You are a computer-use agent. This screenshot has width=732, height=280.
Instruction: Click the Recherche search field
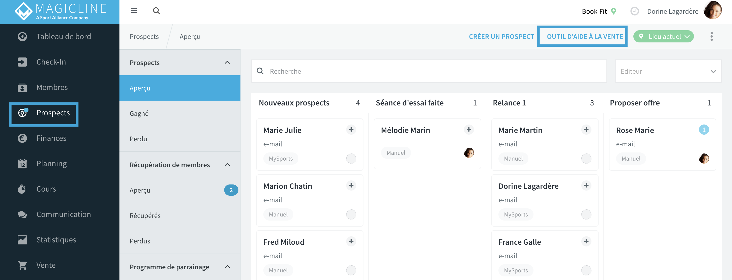click(429, 71)
